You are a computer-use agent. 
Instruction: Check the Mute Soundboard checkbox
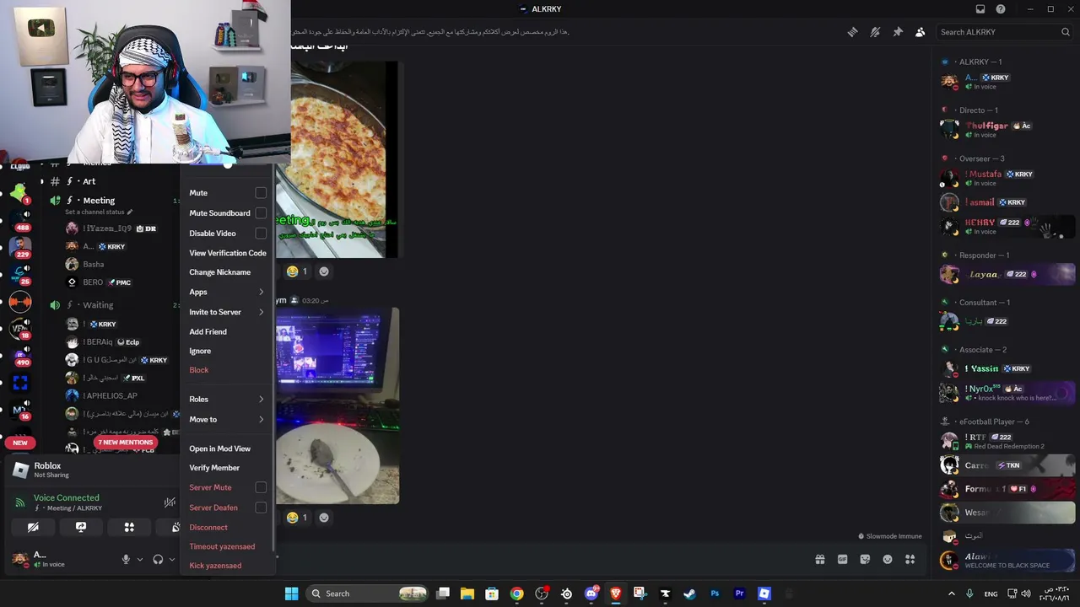(261, 213)
